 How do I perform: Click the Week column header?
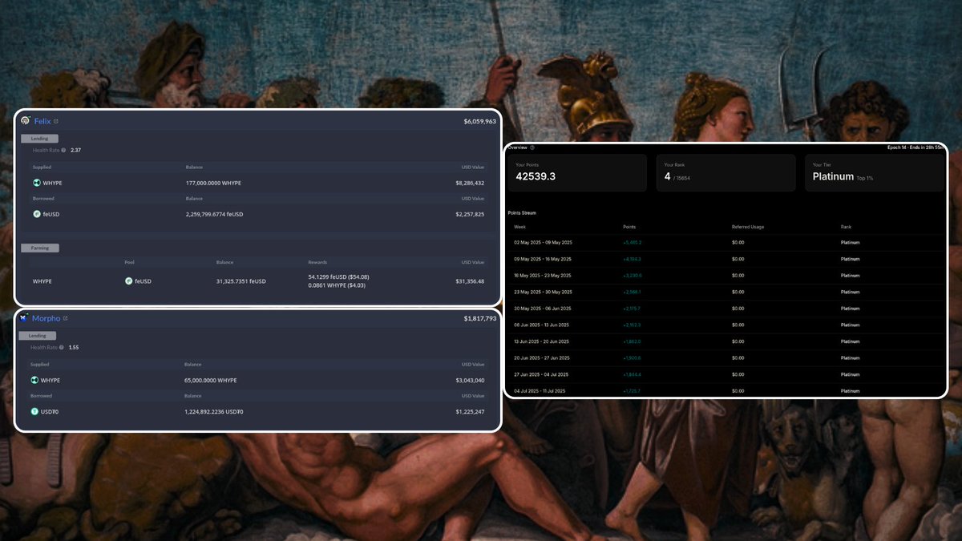520,227
